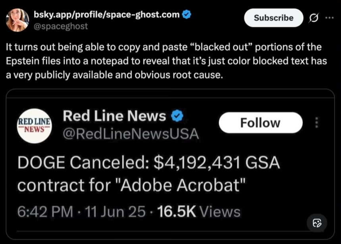Open the vertical three-dot menu beside Follow

pos(316,123)
